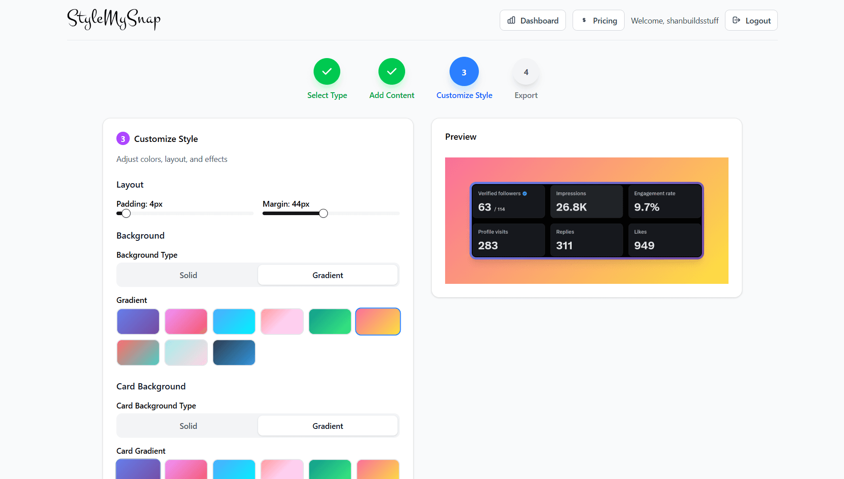Return to the Add Content step

391,71
